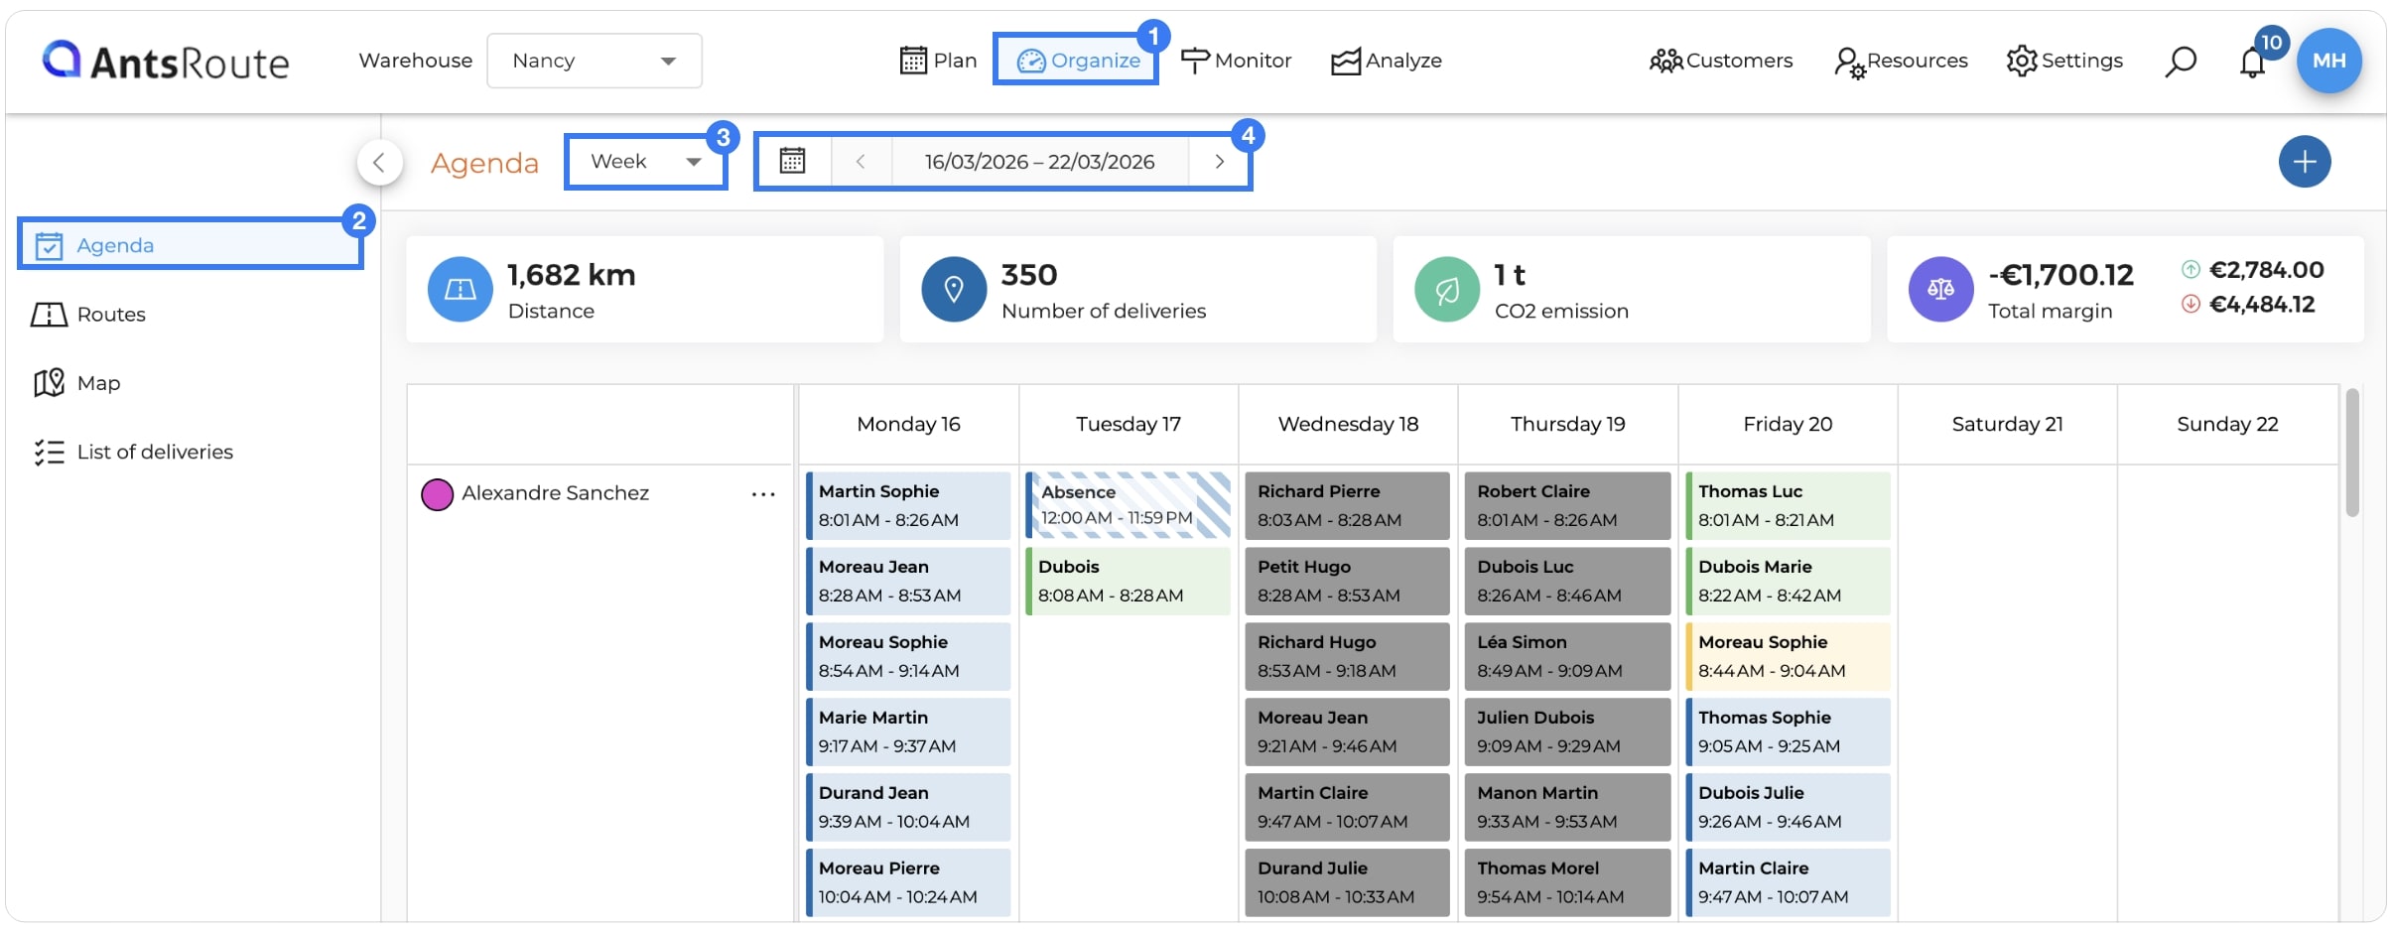Open List of deliveries in sidebar

[x=134, y=452]
